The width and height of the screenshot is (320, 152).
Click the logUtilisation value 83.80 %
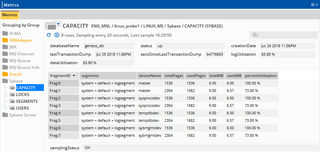[x=287, y=54]
